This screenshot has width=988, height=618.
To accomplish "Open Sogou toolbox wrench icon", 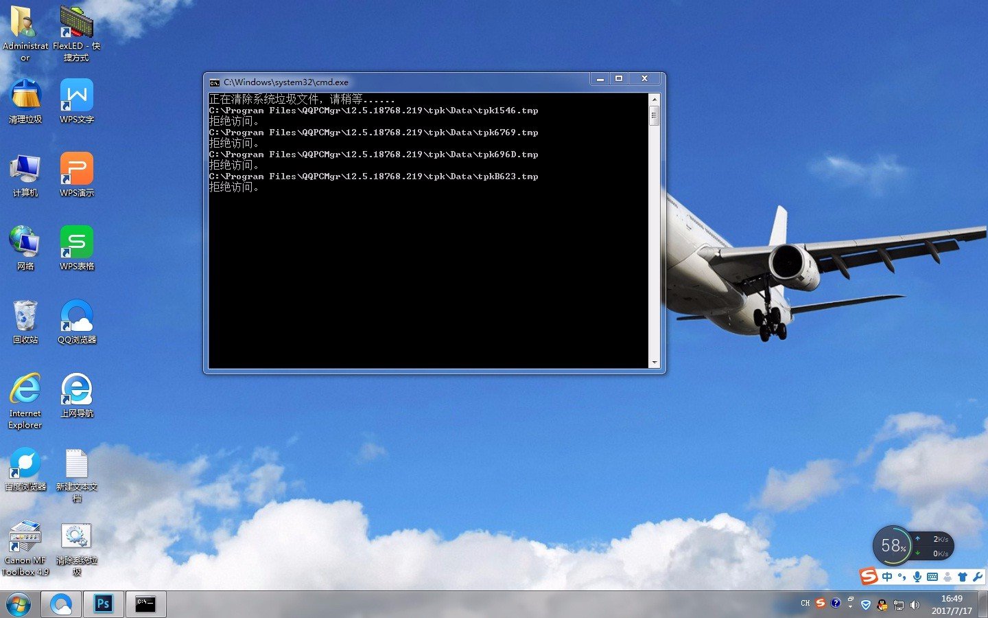I will pos(978,577).
